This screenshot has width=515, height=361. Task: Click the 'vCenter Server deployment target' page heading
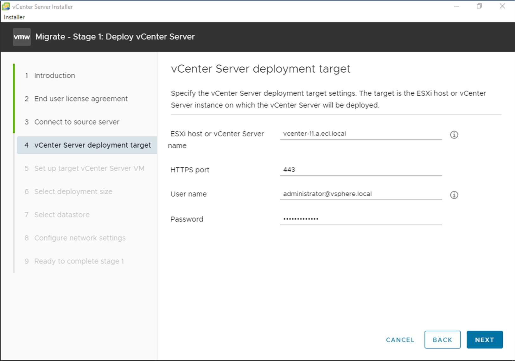tap(261, 69)
